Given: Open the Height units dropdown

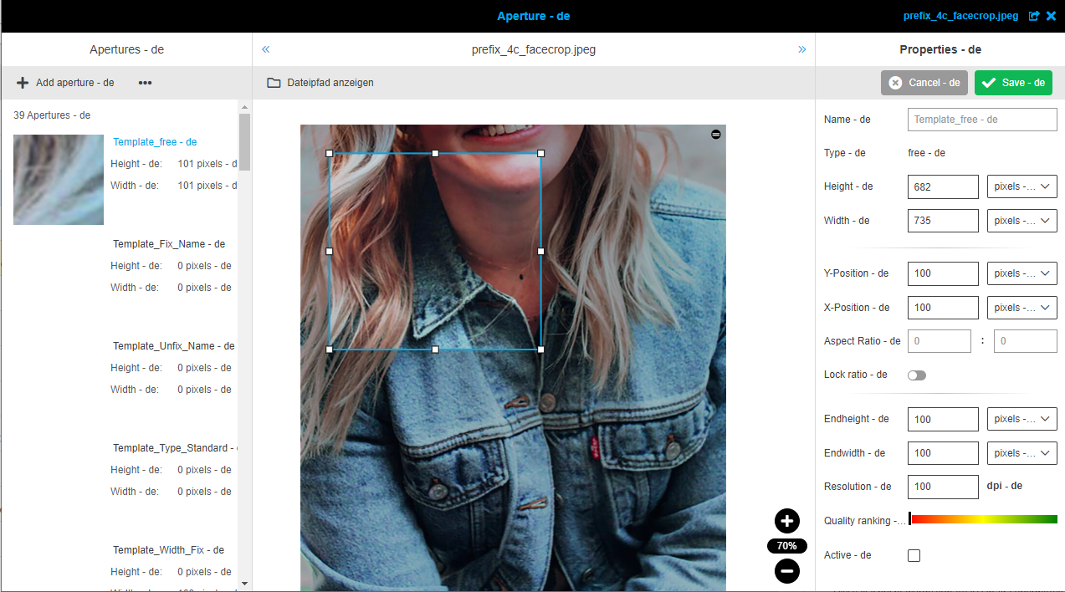Looking at the screenshot, I should (1021, 186).
